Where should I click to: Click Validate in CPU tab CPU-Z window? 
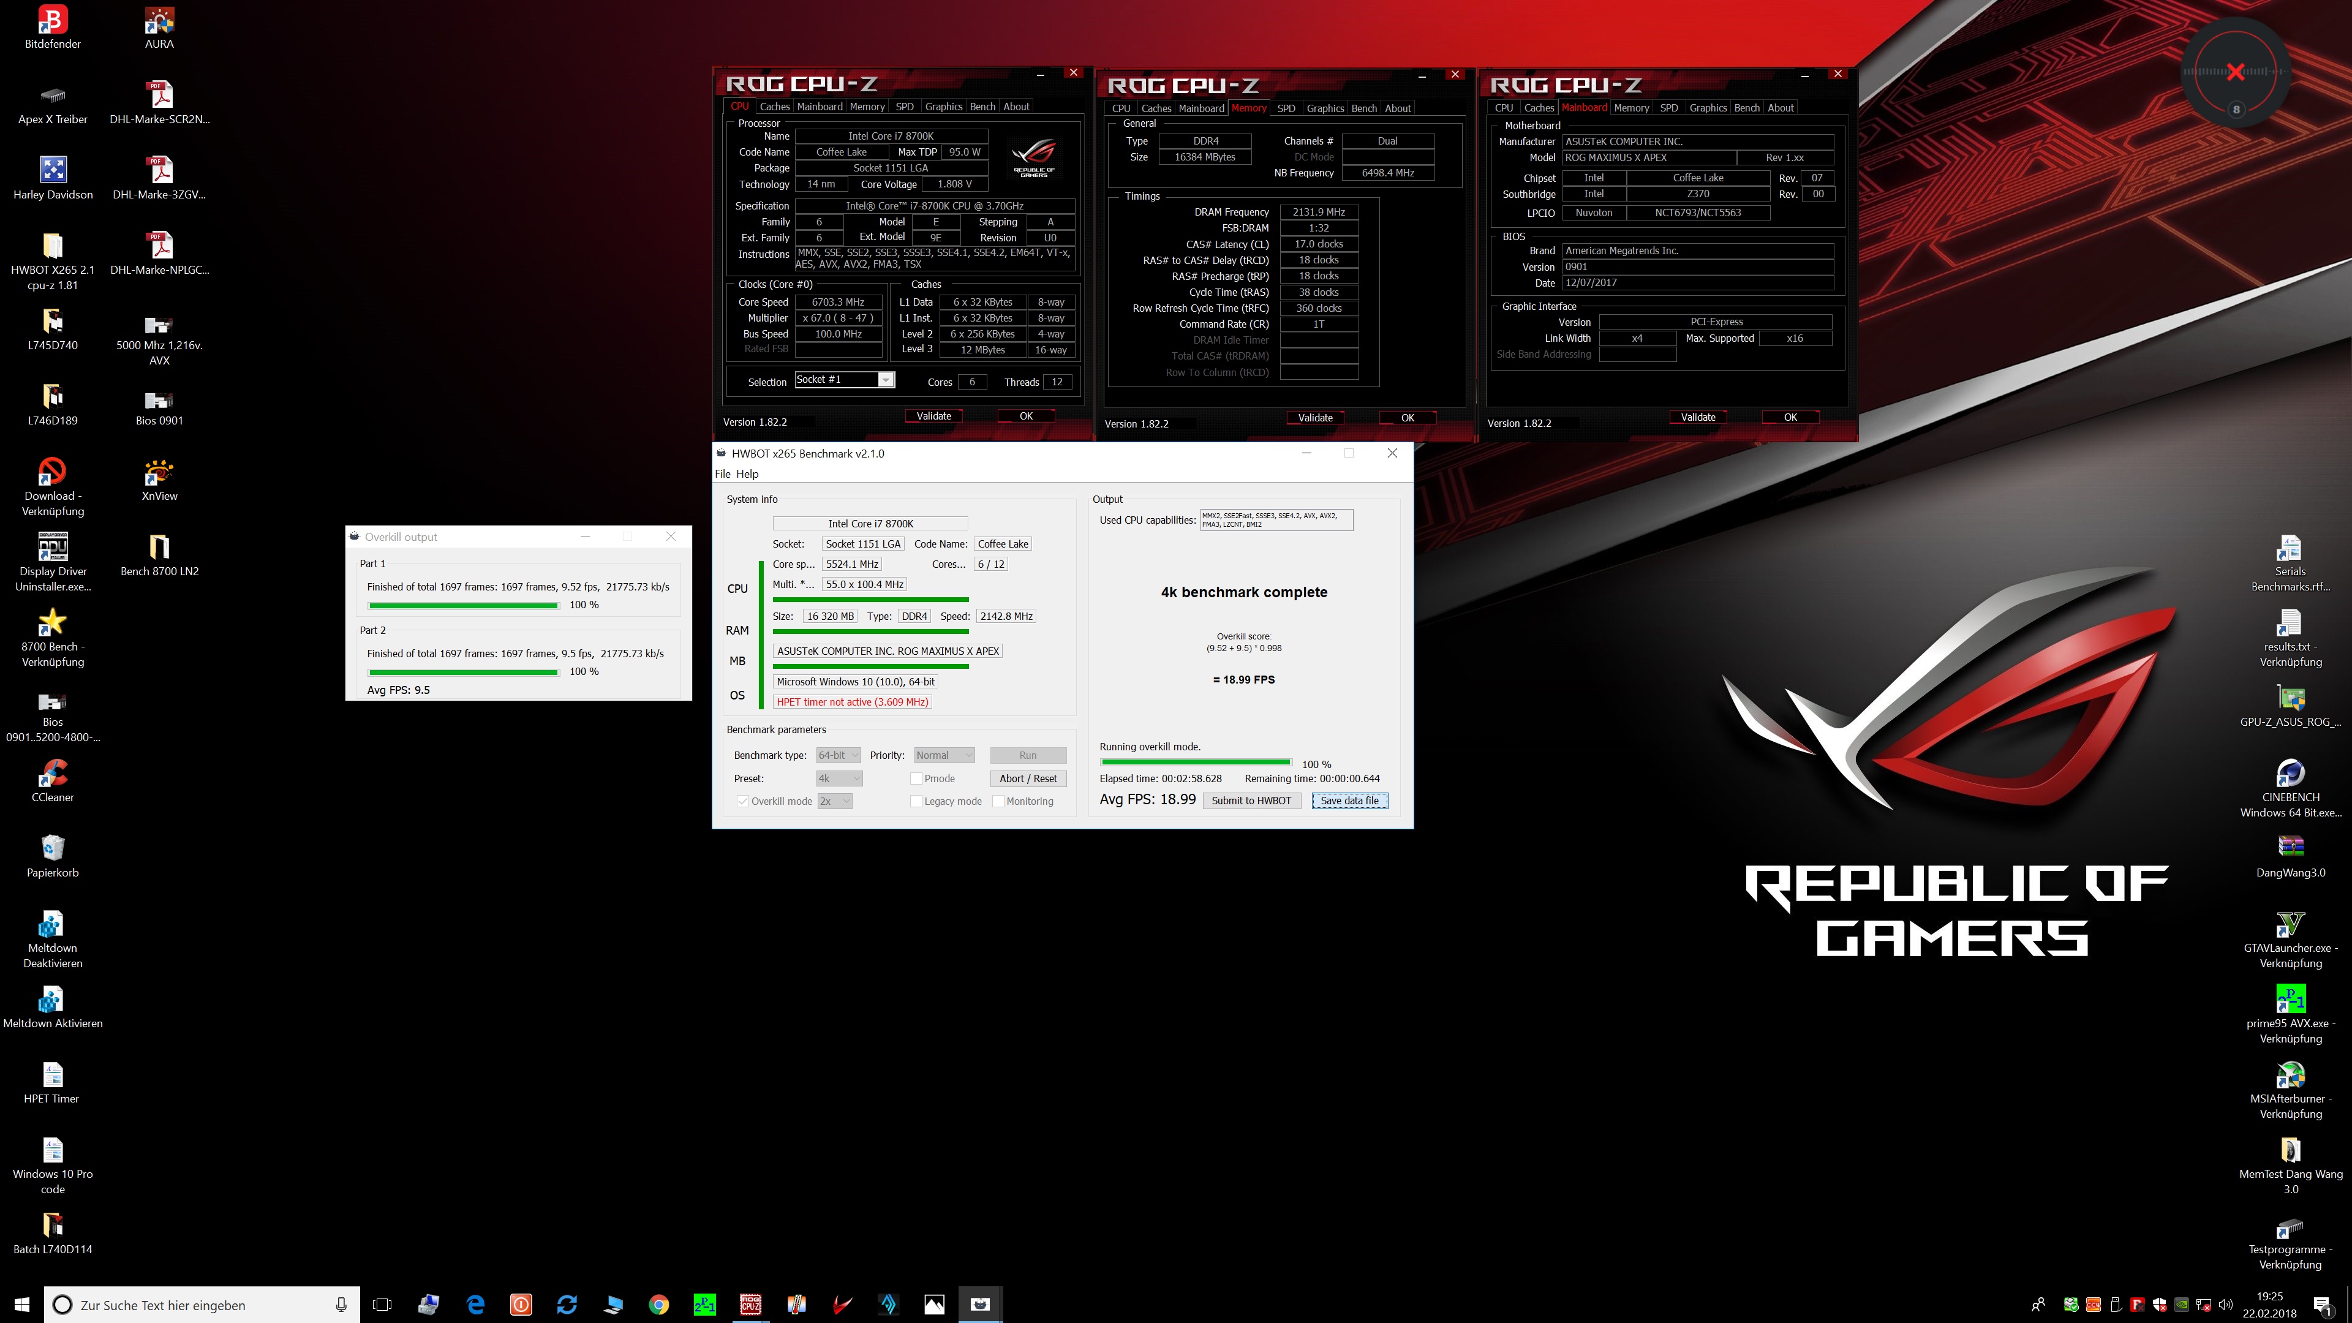pyautogui.click(x=933, y=415)
